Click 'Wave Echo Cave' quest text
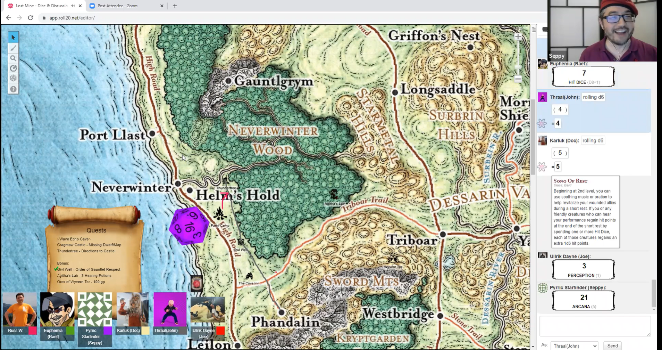The width and height of the screenshot is (662, 350). click(x=74, y=239)
